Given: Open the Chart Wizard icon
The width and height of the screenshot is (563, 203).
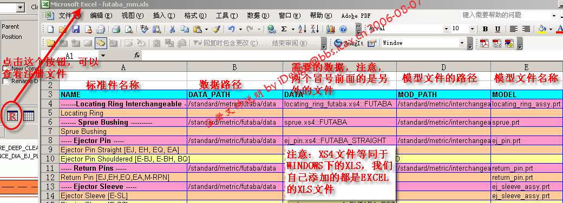Looking at the screenshot, I should coord(331,29).
